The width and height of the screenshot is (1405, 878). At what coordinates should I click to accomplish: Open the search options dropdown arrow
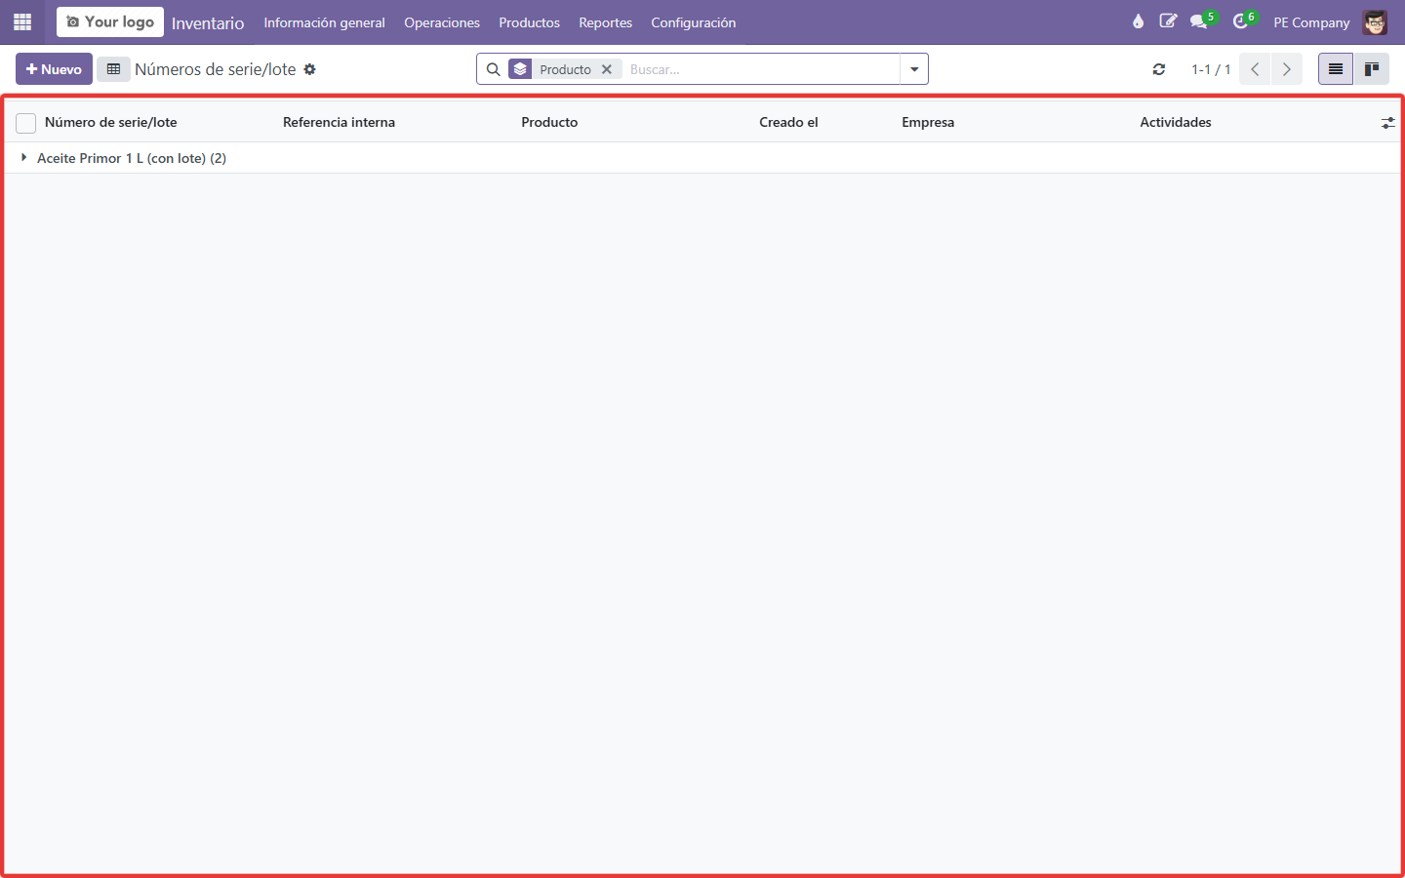(914, 69)
